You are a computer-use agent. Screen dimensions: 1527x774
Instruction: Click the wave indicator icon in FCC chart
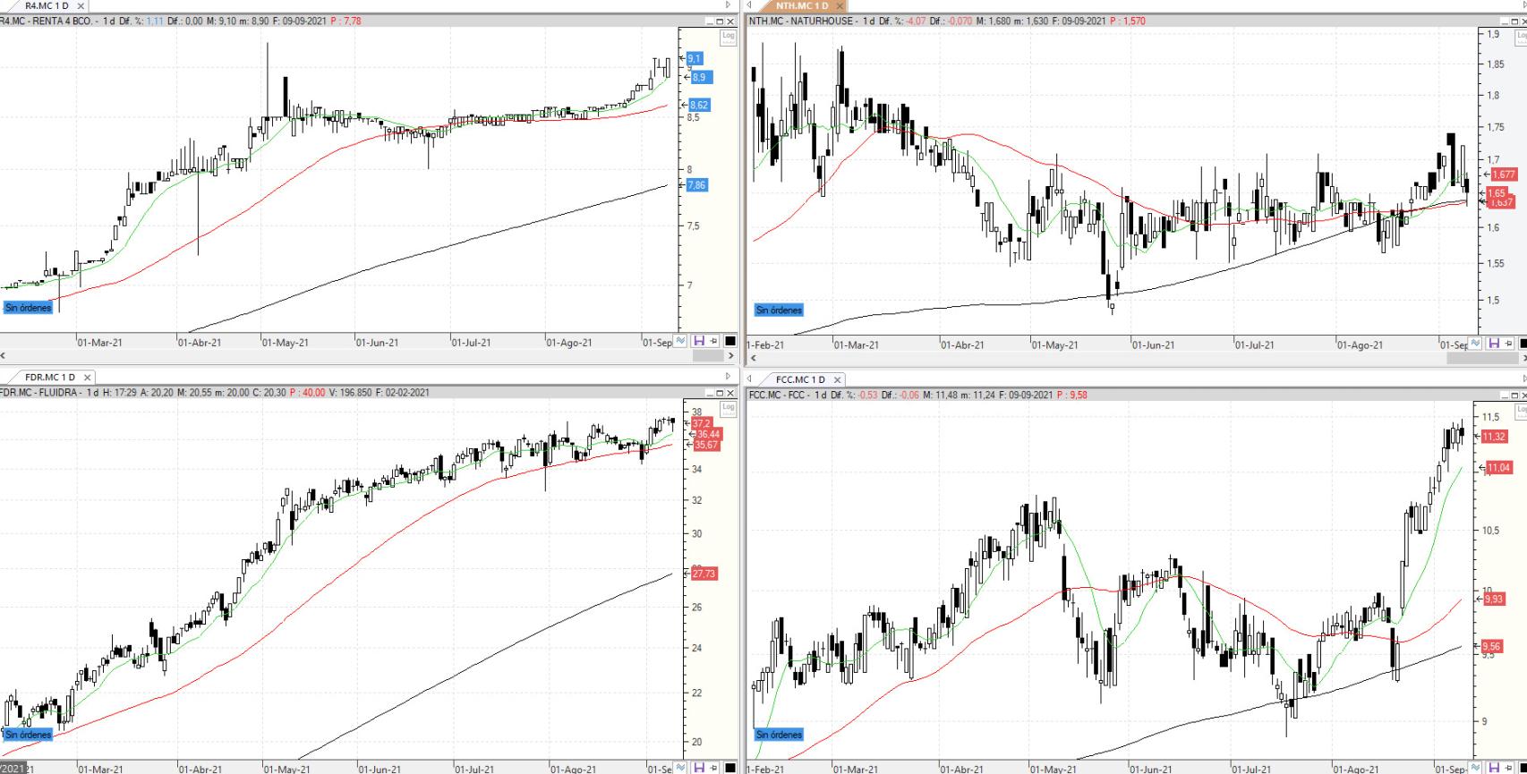click(1475, 769)
